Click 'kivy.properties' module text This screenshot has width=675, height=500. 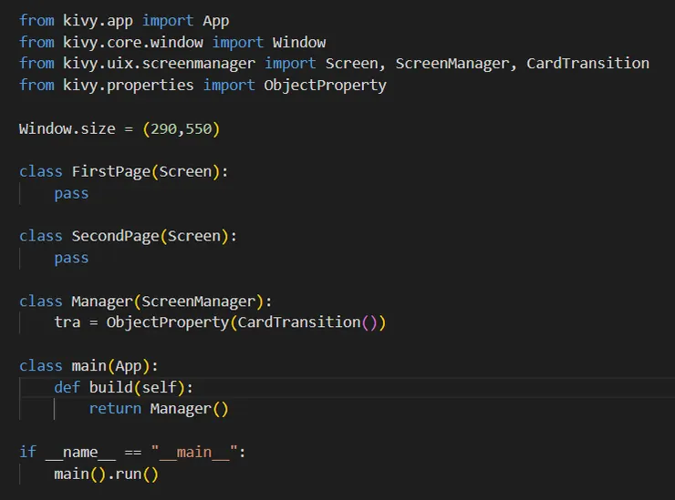(x=129, y=85)
